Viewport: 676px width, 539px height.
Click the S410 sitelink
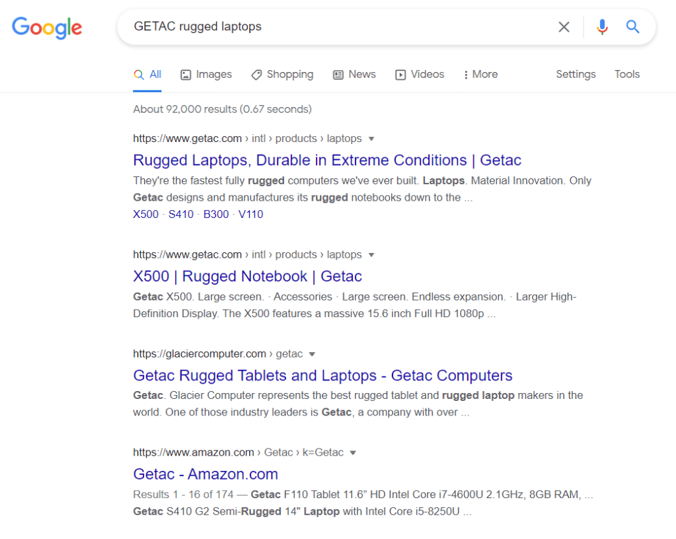180,214
